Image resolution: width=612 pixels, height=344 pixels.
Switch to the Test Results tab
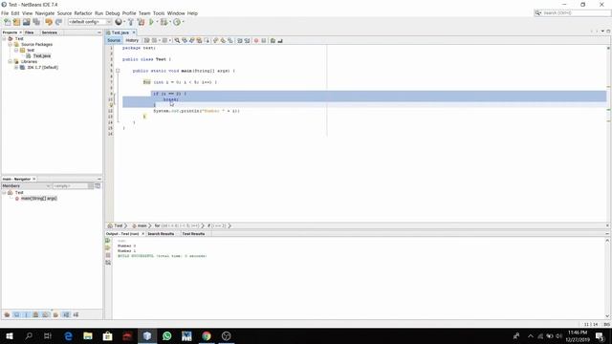tap(193, 233)
